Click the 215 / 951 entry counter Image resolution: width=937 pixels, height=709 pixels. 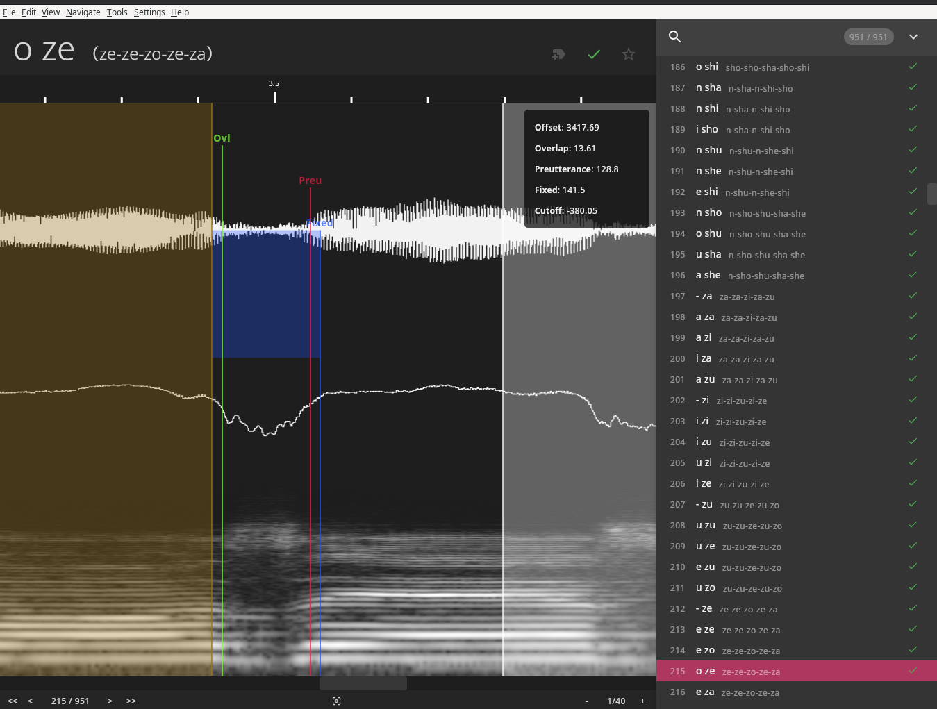click(70, 701)
